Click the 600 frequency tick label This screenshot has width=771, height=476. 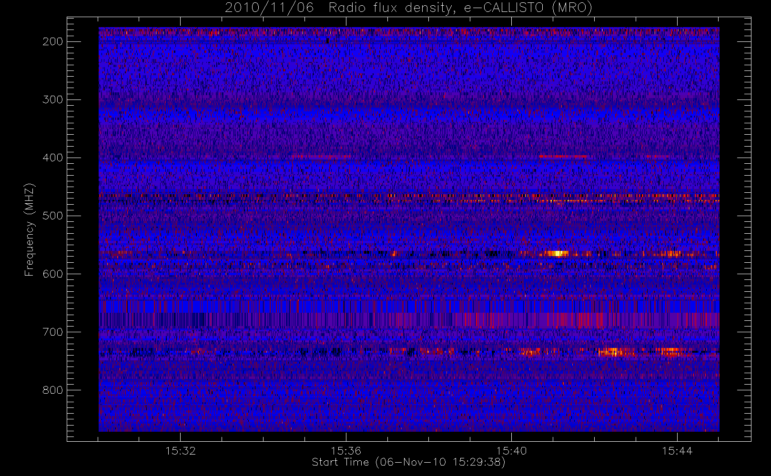pyautogui.click(x=53, y=274)
